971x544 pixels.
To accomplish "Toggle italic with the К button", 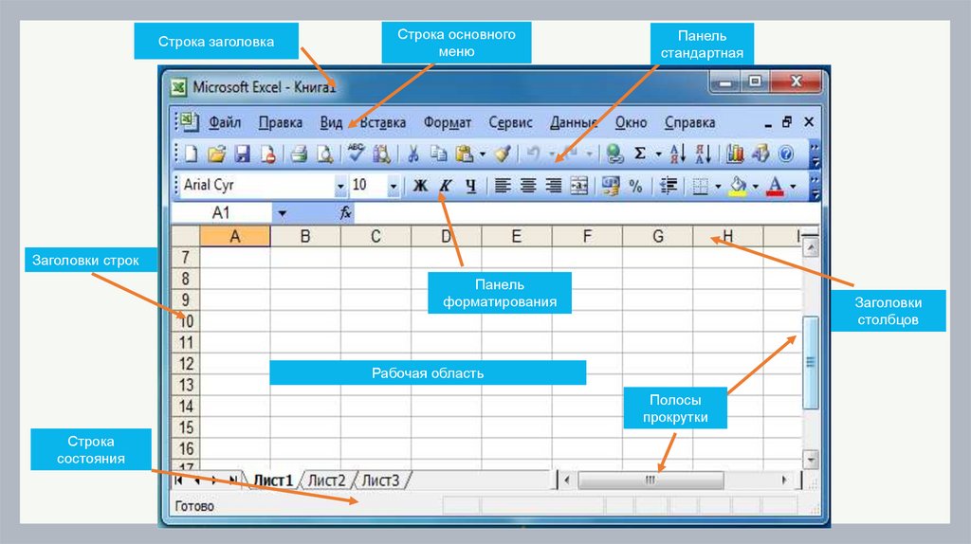I will pyautogui.click(x=446, y=186).
